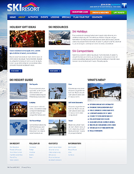The image size is (134, 174).
Task: Open Privacy Policy footer link
Action: [x=26, y=167]
